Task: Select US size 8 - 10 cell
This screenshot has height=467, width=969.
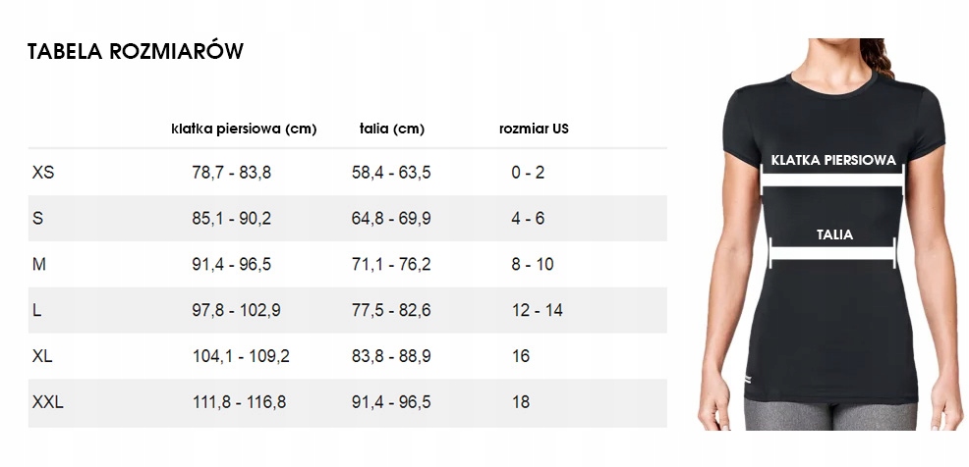Action: pyautogui.click(x=532, y=264)
